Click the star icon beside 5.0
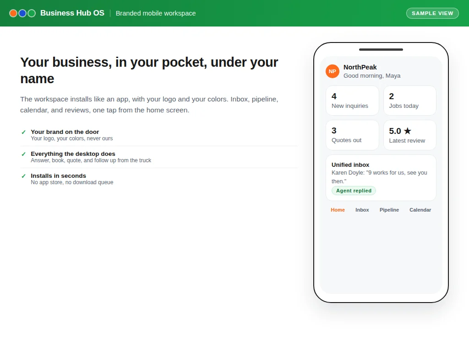Screen dimensions: 469x351 click(x=407, y=131)
